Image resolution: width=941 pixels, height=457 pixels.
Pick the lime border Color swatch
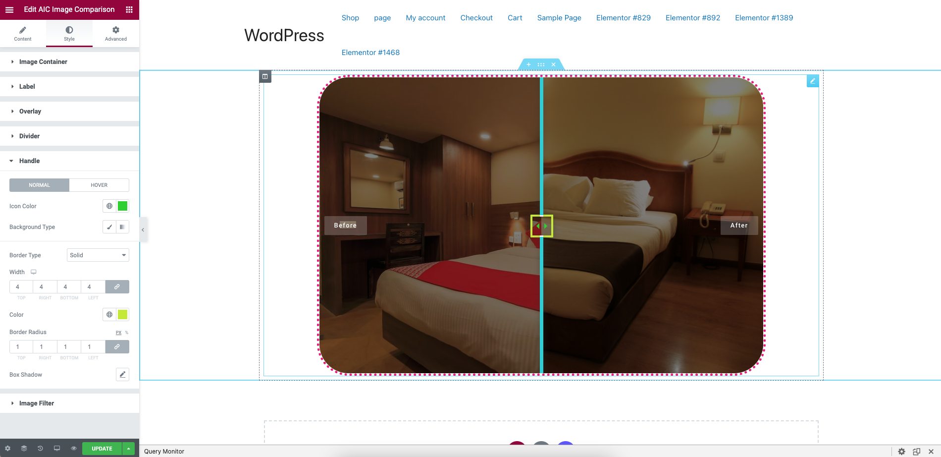coord(122,315)
